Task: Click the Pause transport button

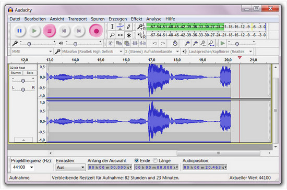Action: pos(19,31)
